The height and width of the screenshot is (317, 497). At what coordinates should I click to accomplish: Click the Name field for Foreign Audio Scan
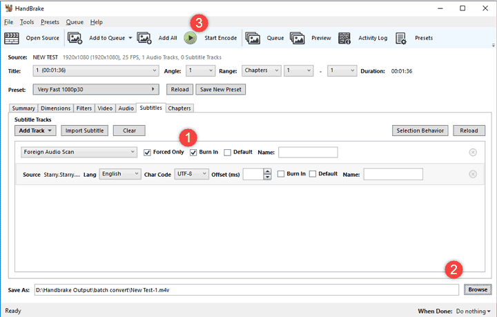(308, 152)
